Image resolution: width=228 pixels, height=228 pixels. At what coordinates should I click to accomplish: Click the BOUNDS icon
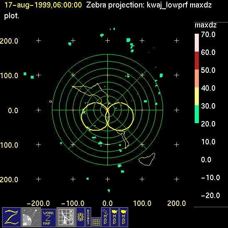tap(88, 217)
